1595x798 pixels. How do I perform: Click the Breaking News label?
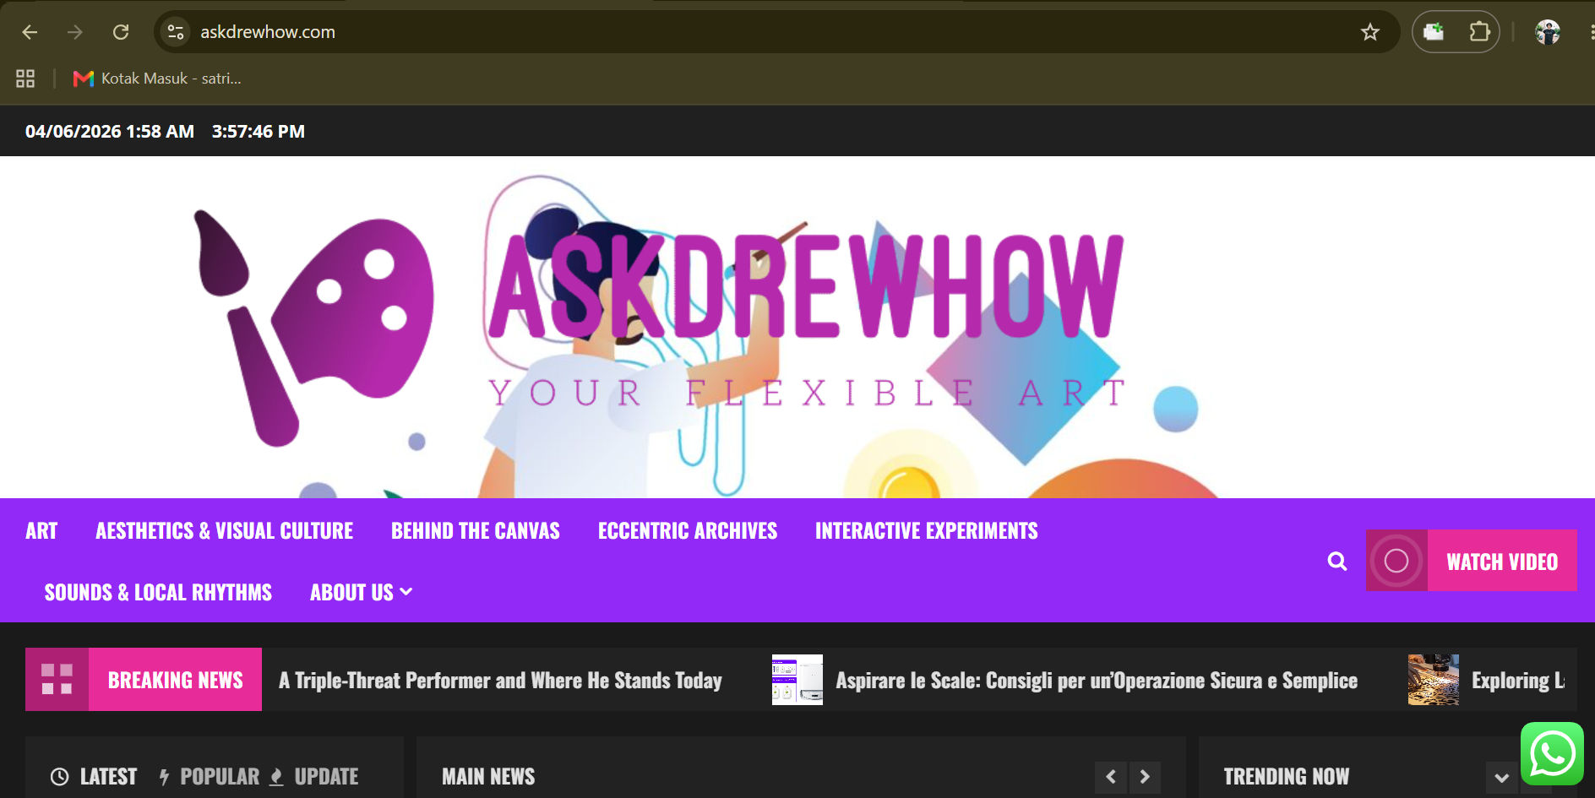pos(176,680)
